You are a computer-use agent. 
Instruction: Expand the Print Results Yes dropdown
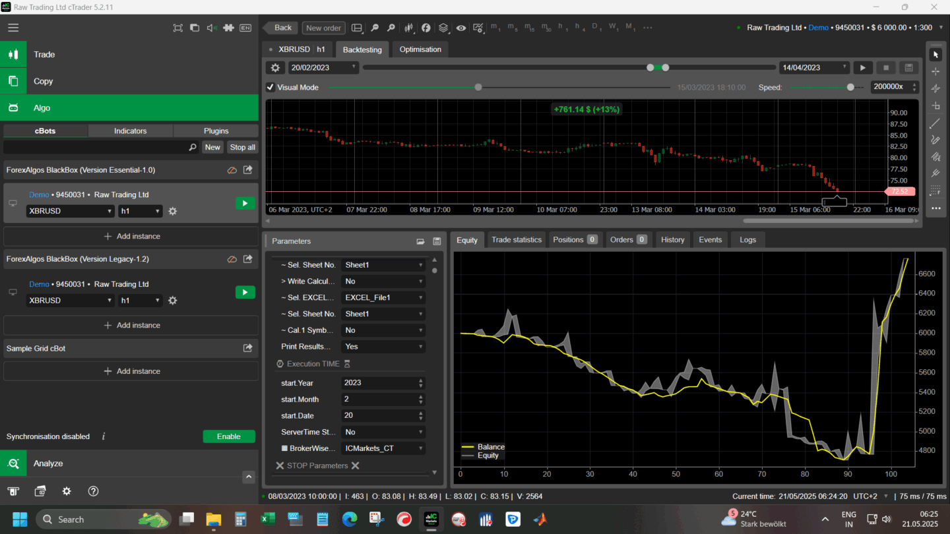(x=383, y=347)
